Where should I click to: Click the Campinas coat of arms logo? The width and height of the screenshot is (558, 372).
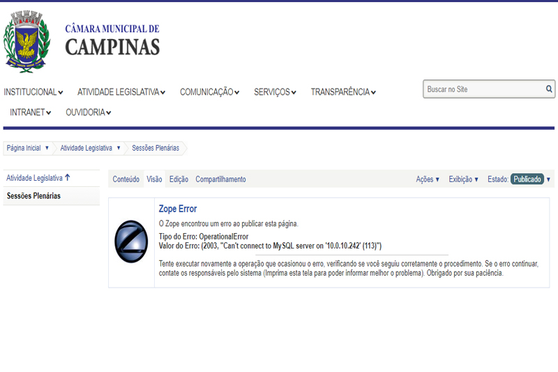[x=27, y=41]
